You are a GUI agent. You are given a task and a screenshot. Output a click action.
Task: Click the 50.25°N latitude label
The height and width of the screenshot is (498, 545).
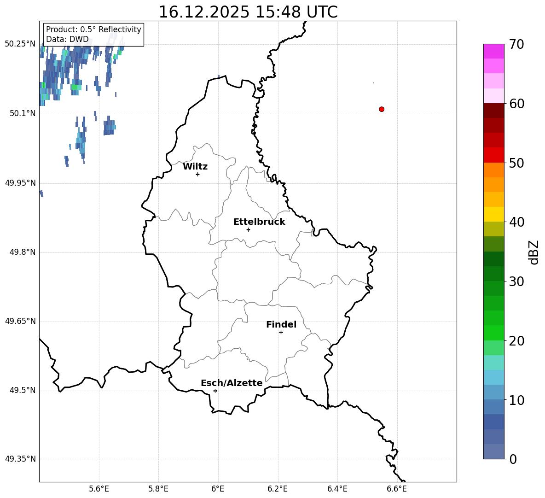20,44
